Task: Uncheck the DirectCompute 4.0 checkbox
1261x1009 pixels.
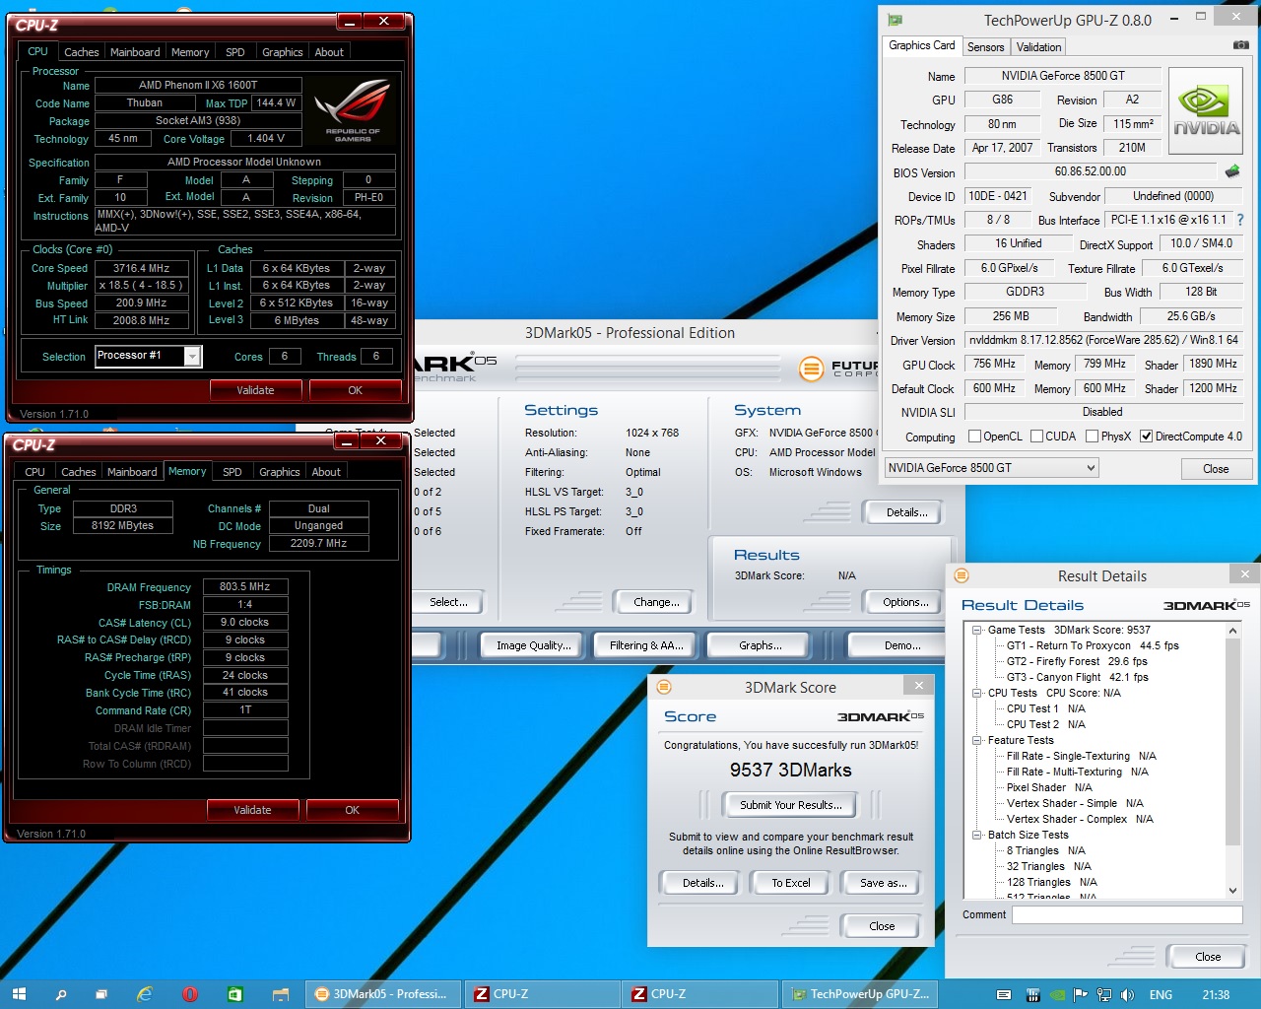Action: (1146, 436)
